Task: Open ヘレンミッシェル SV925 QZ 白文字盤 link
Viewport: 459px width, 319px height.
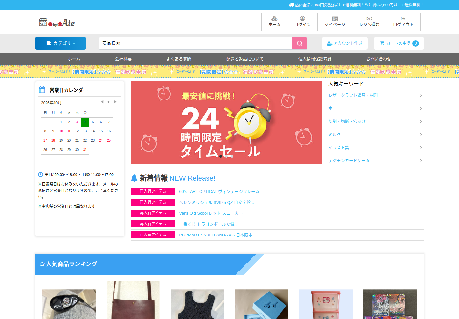Action: pyautogui.click(x=217, y=203)
